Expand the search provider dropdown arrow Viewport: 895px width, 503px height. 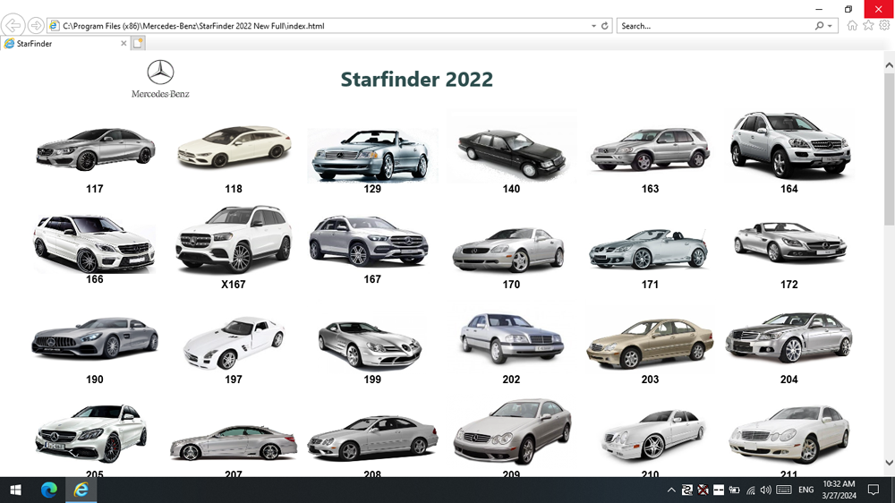[830, 26]
